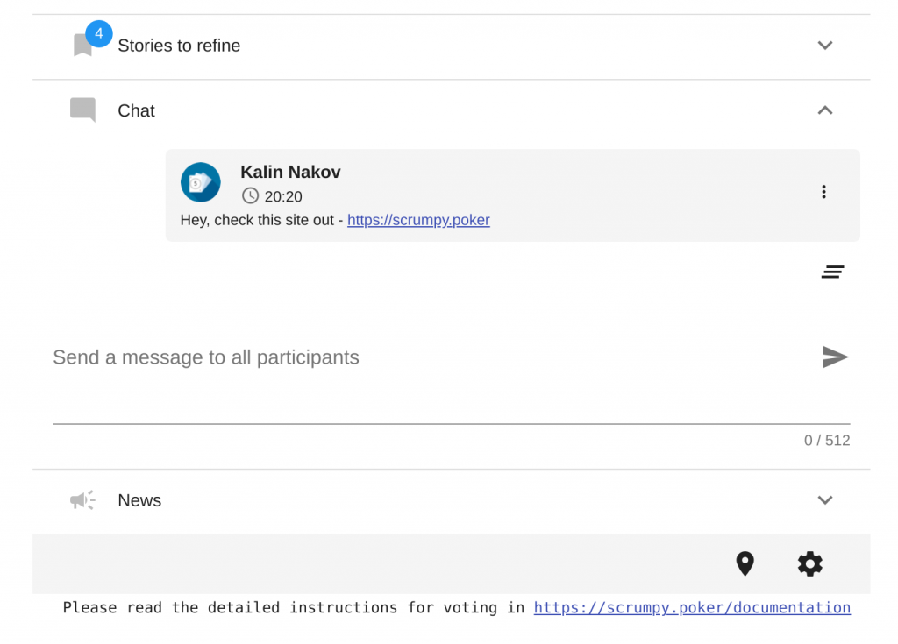
Task: Click the clock icon beside 20:20
Action: 250,195
